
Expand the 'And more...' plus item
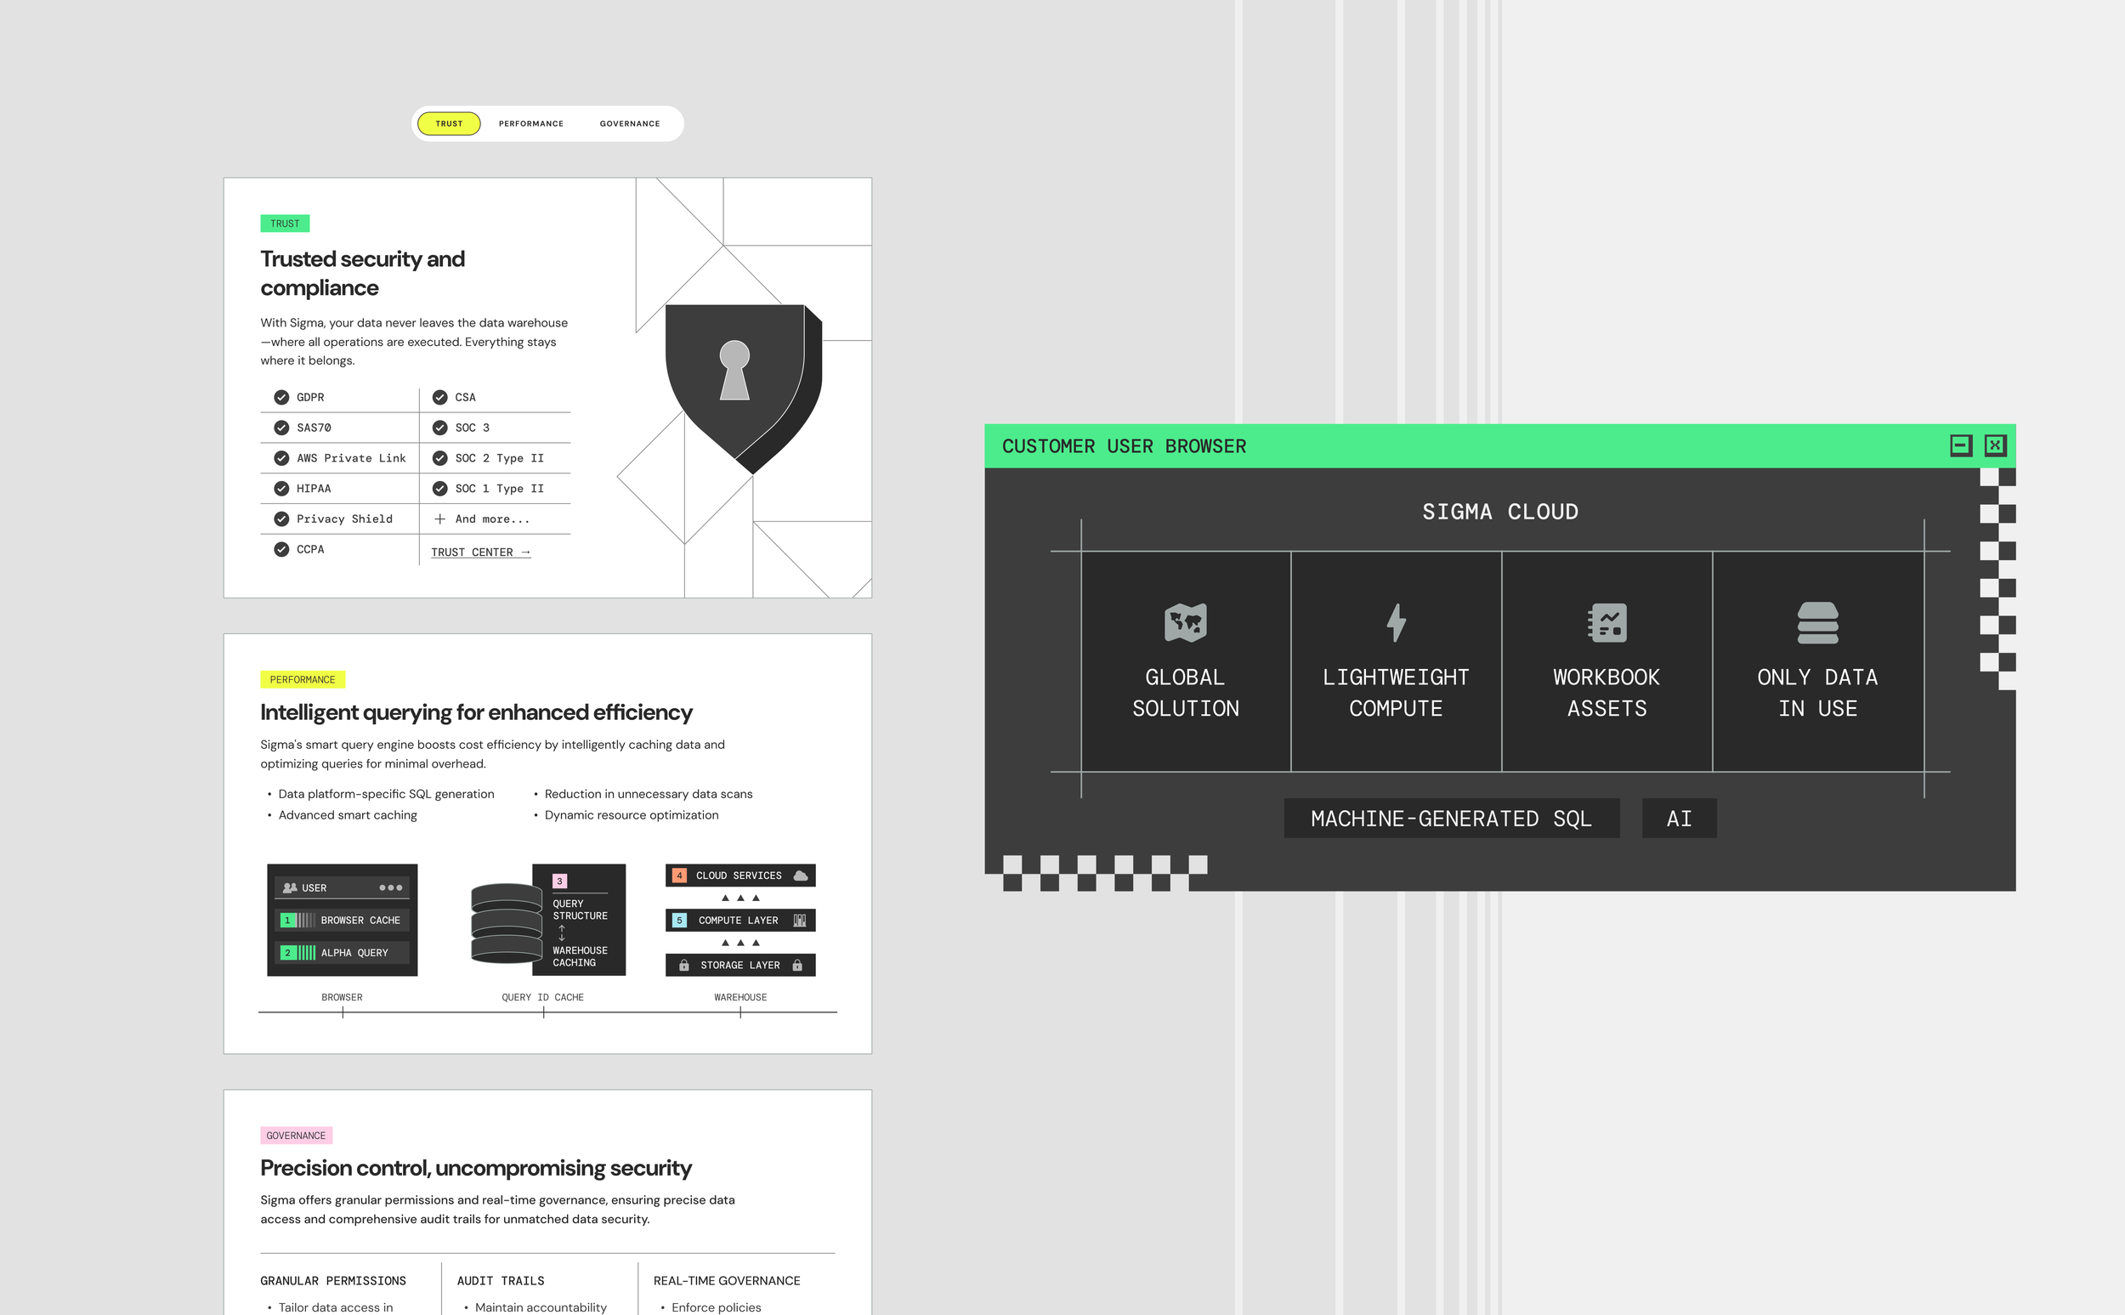(440, 519)
